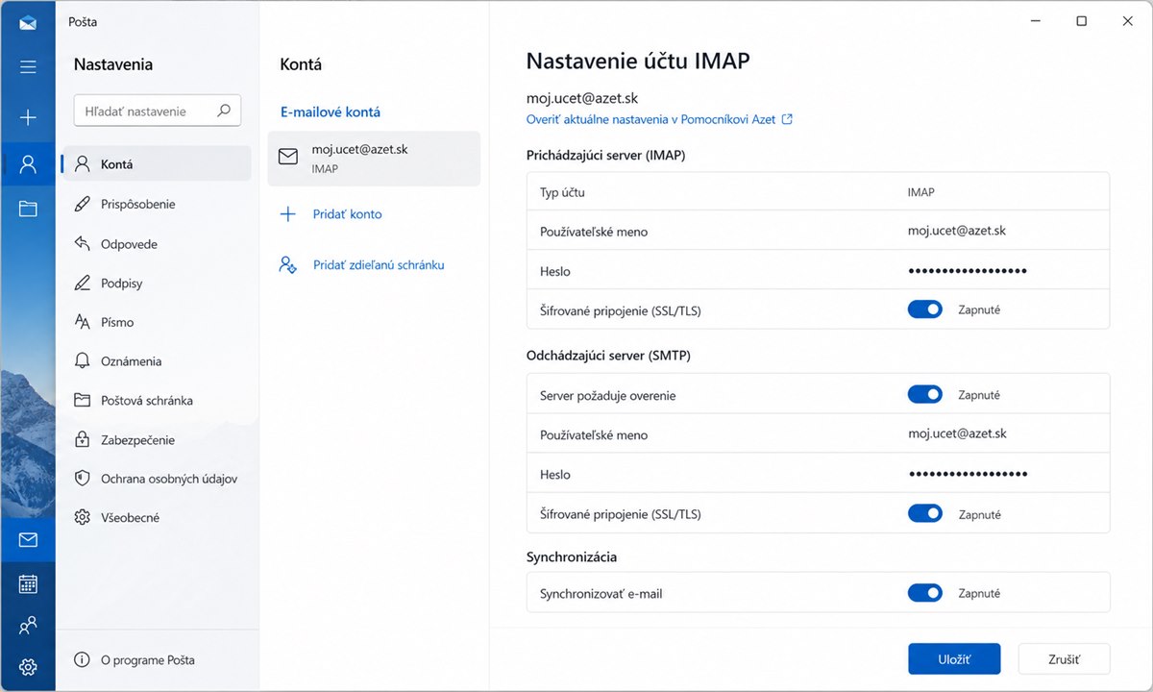1153x692 pixels.
Task: Click the plus icon for new mail
Action: [28, 117]
